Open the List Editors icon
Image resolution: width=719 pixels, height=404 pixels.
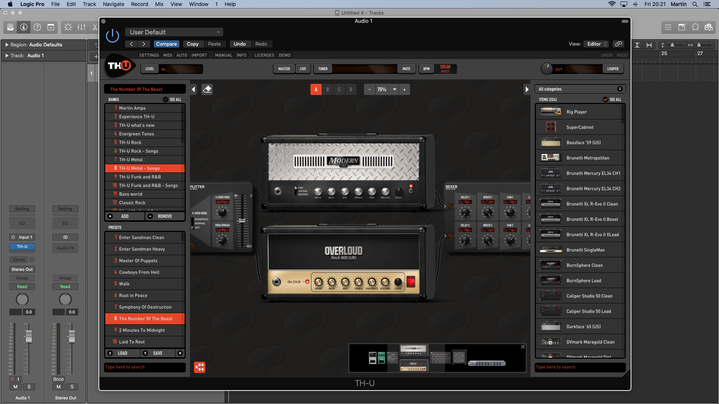(668, 27)
